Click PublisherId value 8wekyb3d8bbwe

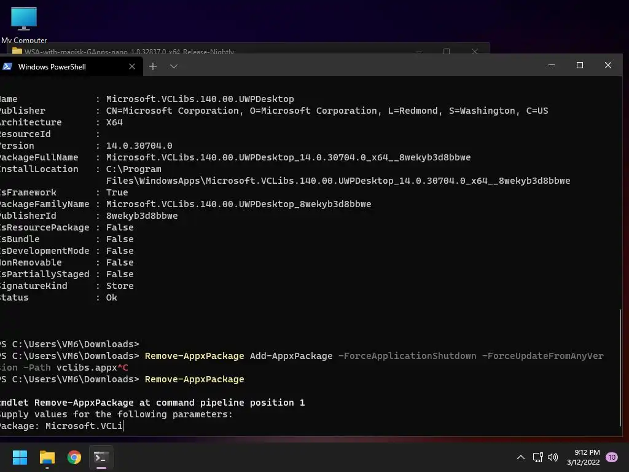point(142,216)
